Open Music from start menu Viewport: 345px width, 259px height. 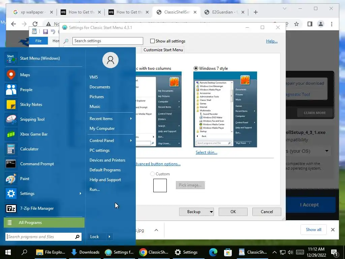[x=95, y=107]
